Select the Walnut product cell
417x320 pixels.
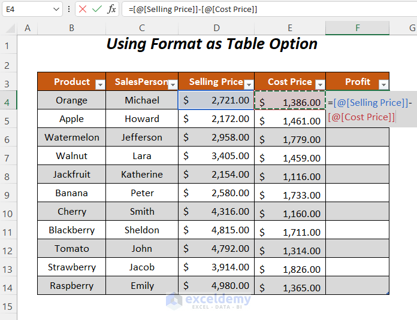[71, 156]
